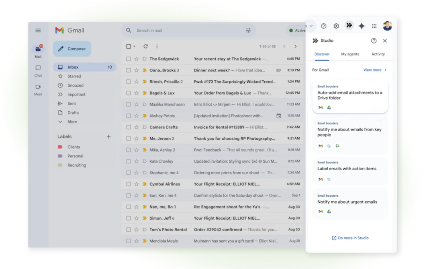Open Label emails with action items card
Viewport: 429px width, 269px height.
point(350,171)
